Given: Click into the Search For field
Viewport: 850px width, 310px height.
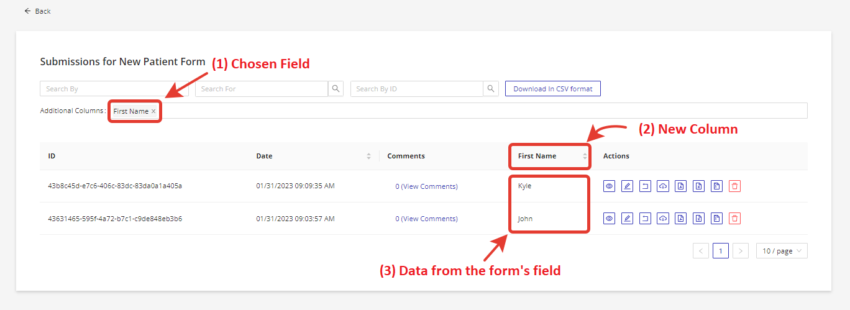Looking at the screenshot, I should pos(262,89).
